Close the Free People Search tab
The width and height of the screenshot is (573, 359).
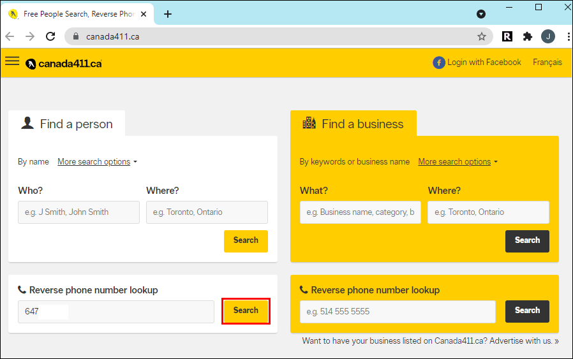[144, 14]
